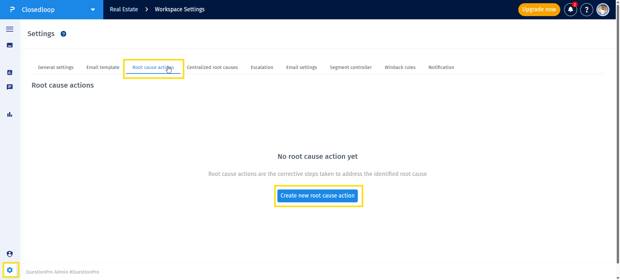Screen dimensions: 620x280
Task: Click Workspace Settings breadcrumb
Action: (x=180, y=9)
